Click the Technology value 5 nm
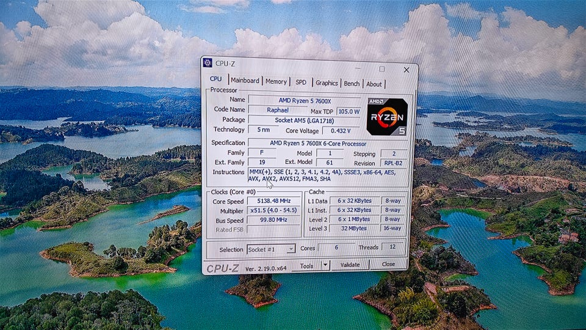The width and height of the screenshot is (586, 330). [264, 130]
